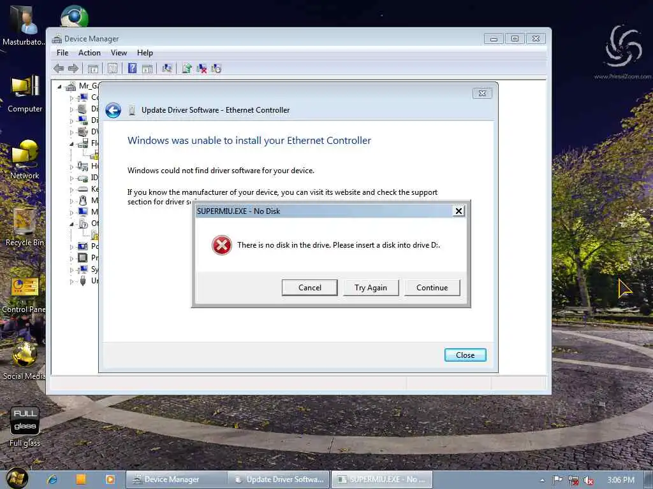
Task: Select the processor chip icon in device tree
Action: pos(83,257)
